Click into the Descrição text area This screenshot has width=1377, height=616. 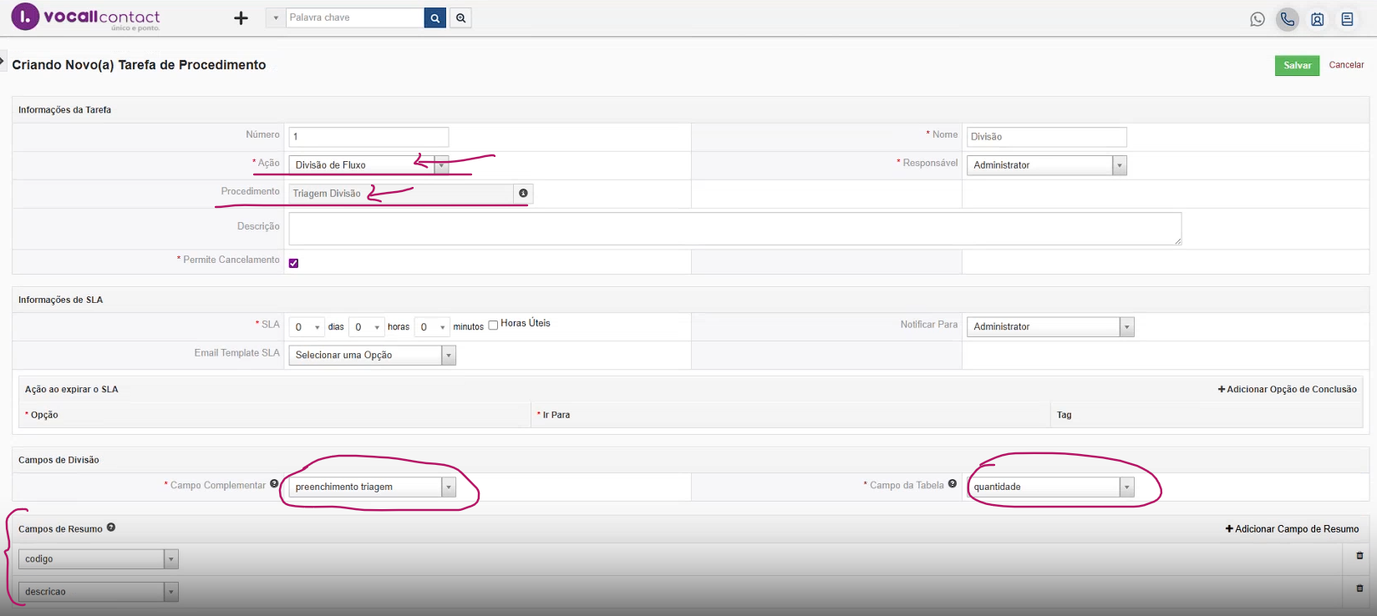[x=734, y=229]
